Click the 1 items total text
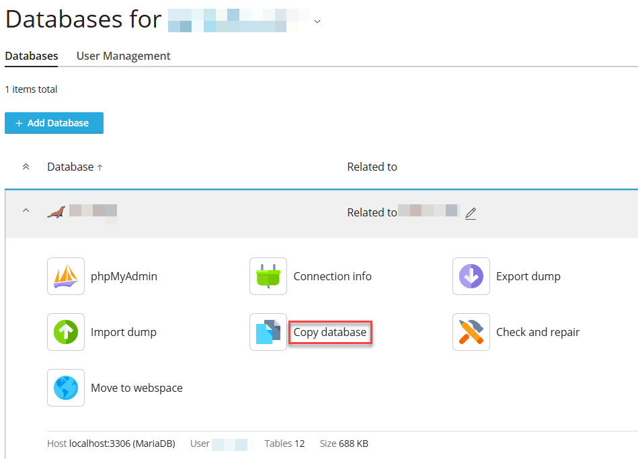 coord(31,89)
